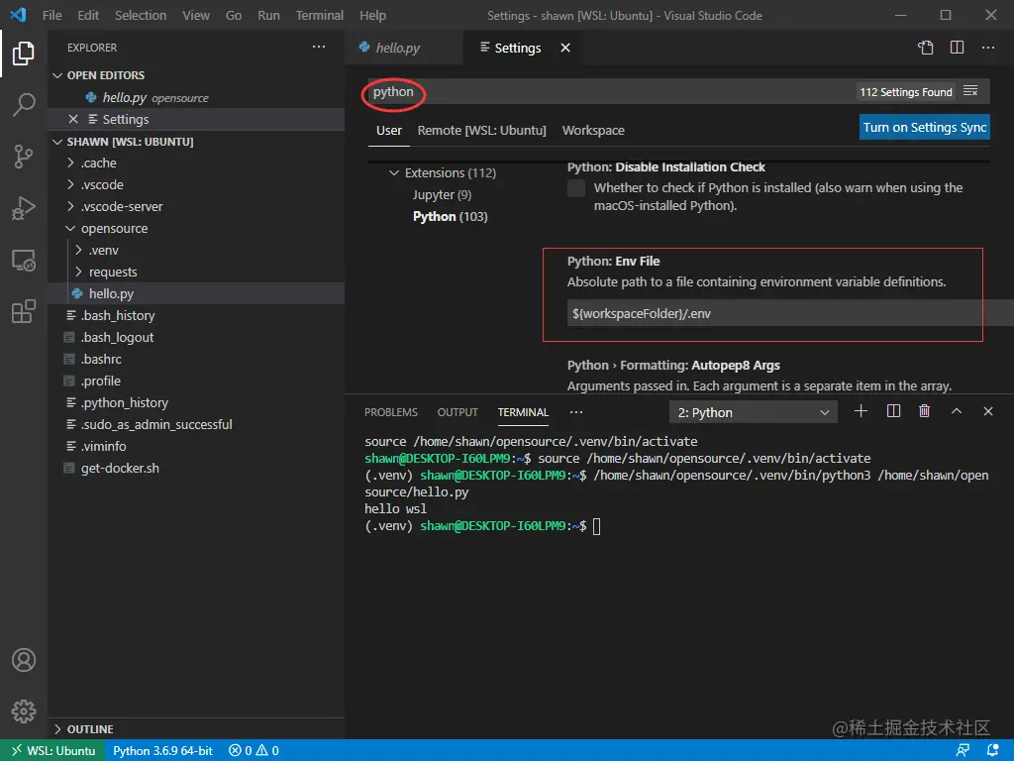Open the terminal selector dropdown 2: Python

pyautogui.click(x=754, y=412)
